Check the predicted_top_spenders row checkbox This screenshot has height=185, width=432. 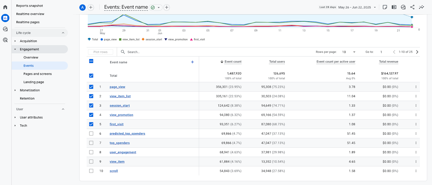pos(91,134)
